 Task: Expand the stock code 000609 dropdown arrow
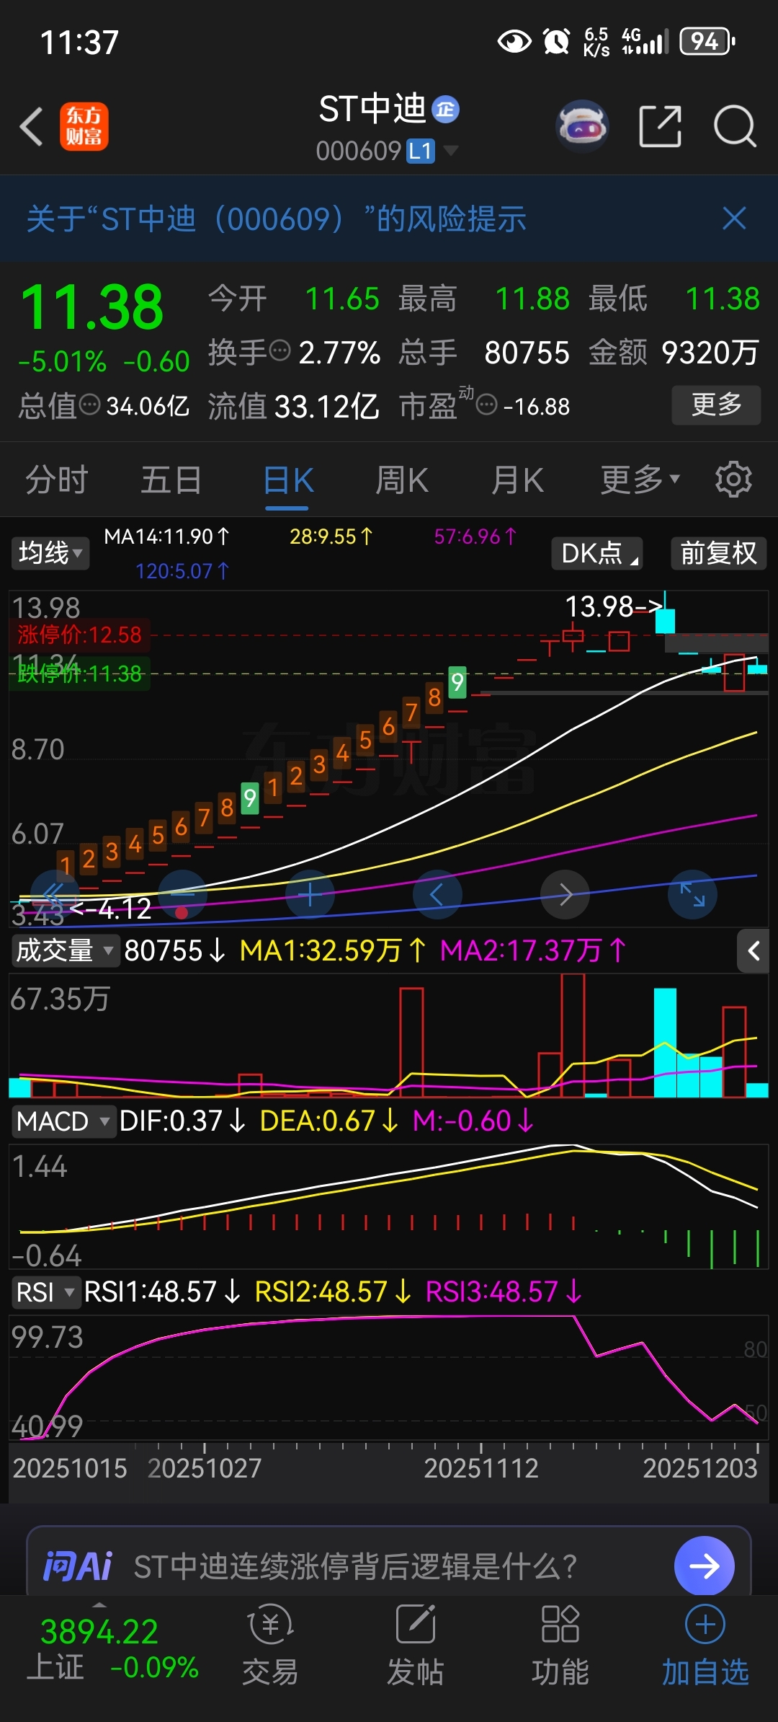point(451,151)
